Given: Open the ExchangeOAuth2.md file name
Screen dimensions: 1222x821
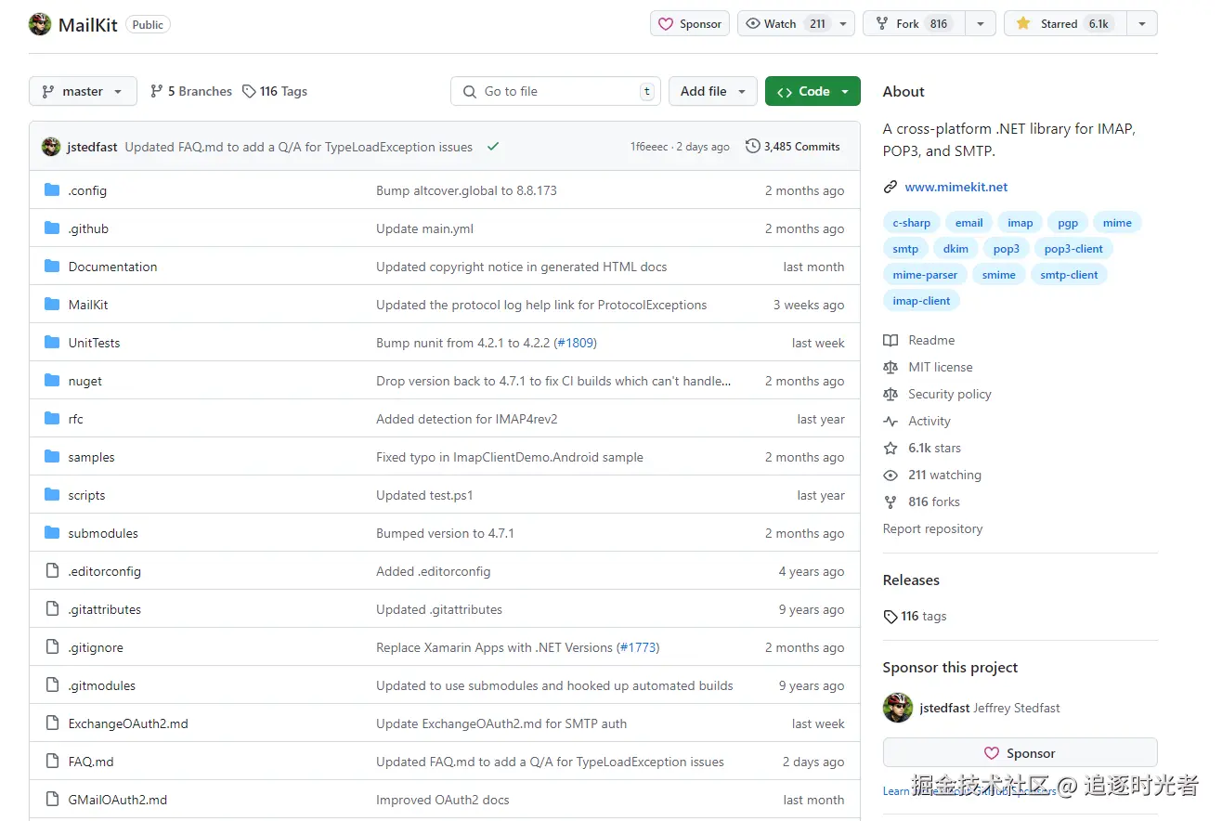Looking at the screenshot, I should coord(128,723).
